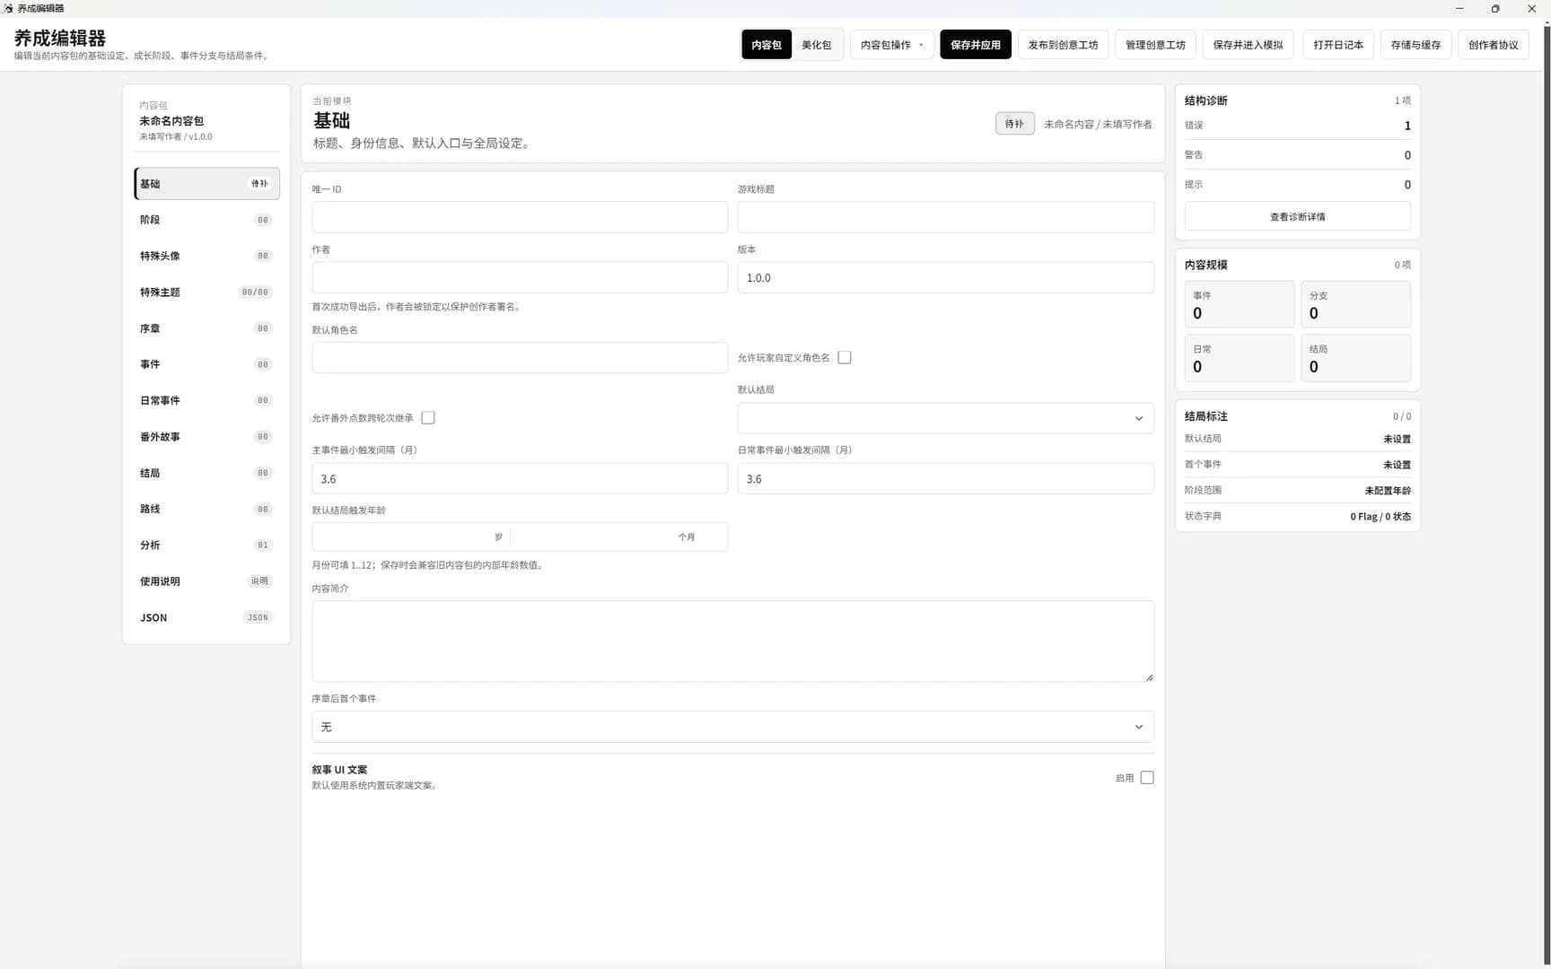The height and width of the screenshot is (969, 1551).
Task: Select the 特殊头像 sidebar item
Action: pyautogui.click(x=206, y=256)
